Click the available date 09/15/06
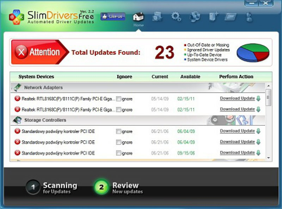This screenshot has width=282, height=209. [x=186, y=153]
